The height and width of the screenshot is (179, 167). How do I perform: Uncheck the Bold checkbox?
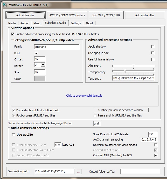coord(36,53)
